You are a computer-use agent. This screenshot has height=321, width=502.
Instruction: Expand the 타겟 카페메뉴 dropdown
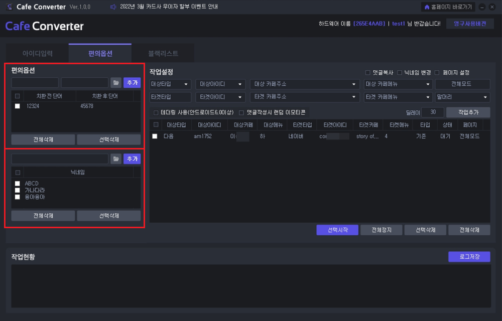coord(398,97)
